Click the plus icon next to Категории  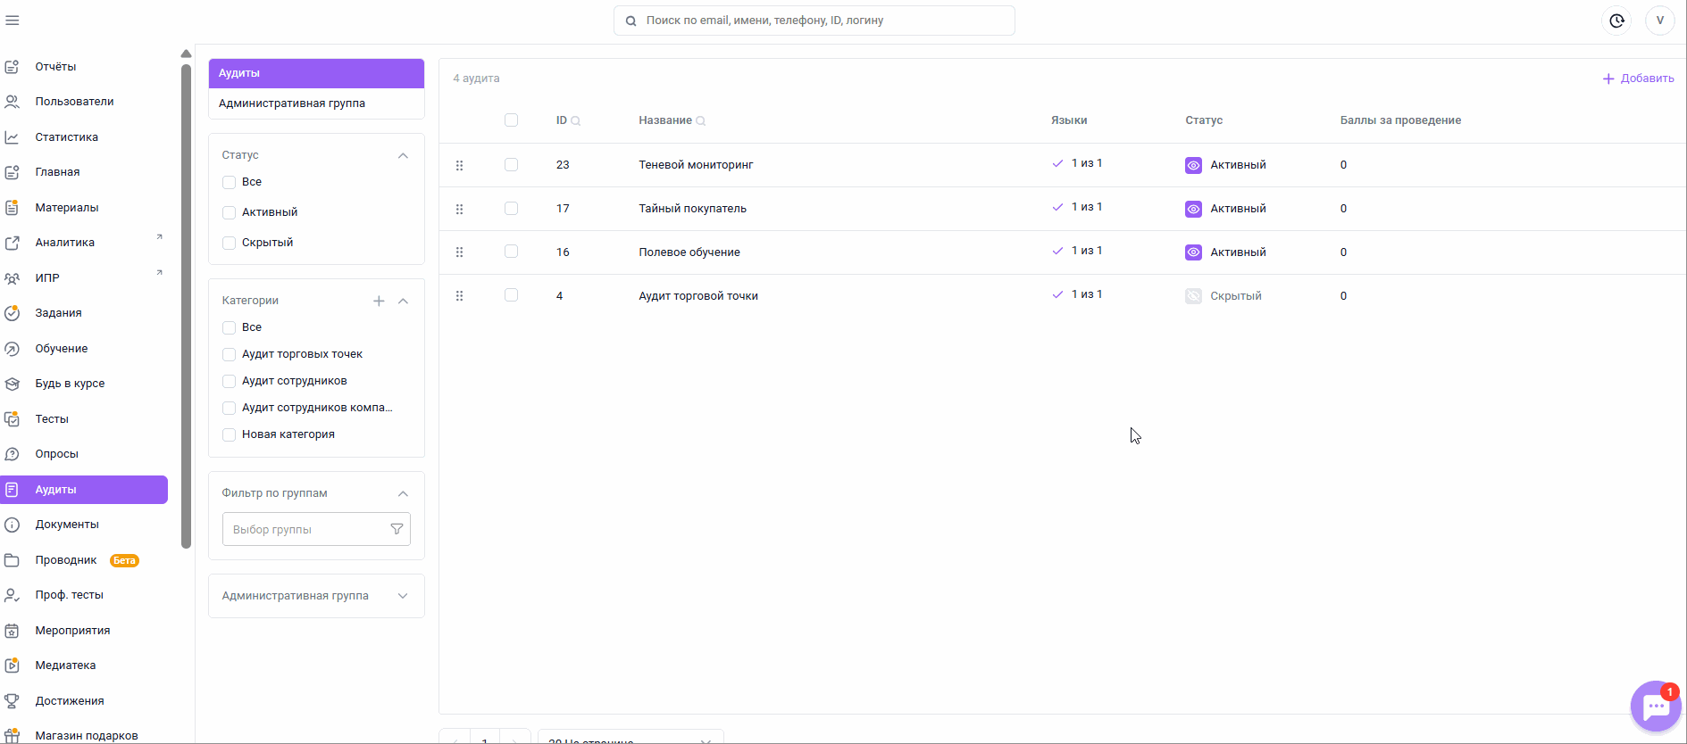coord(379,302)
